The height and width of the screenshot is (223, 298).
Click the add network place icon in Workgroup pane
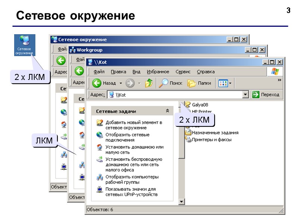coord(82,110)
